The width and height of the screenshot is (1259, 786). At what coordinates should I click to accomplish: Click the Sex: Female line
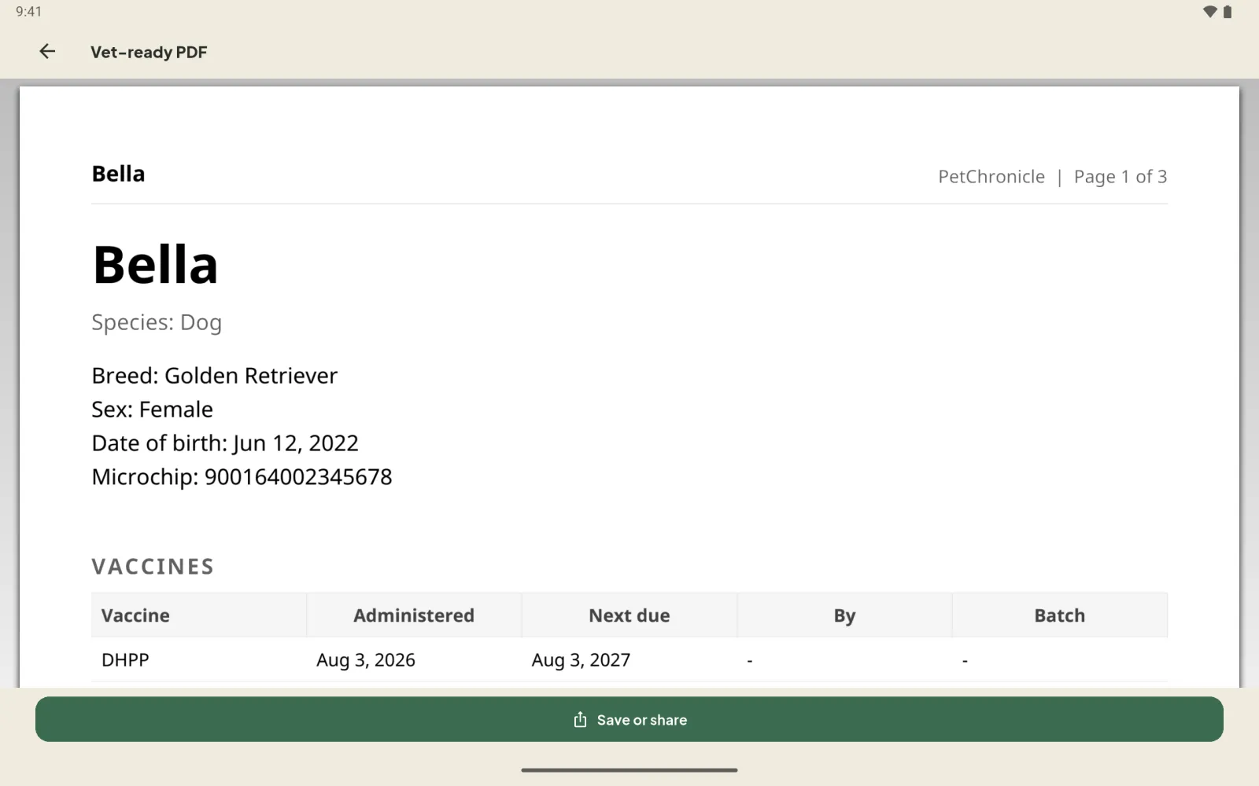tap(152, 410)
